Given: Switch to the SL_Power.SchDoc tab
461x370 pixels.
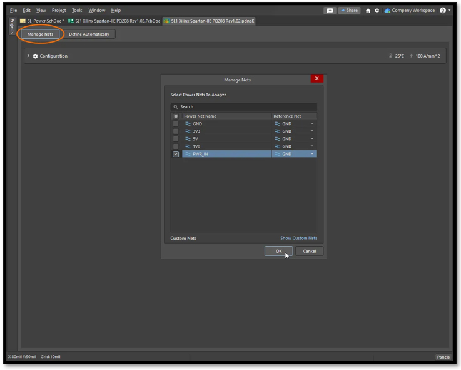Looking at the screenshot, I should point(42,21).
